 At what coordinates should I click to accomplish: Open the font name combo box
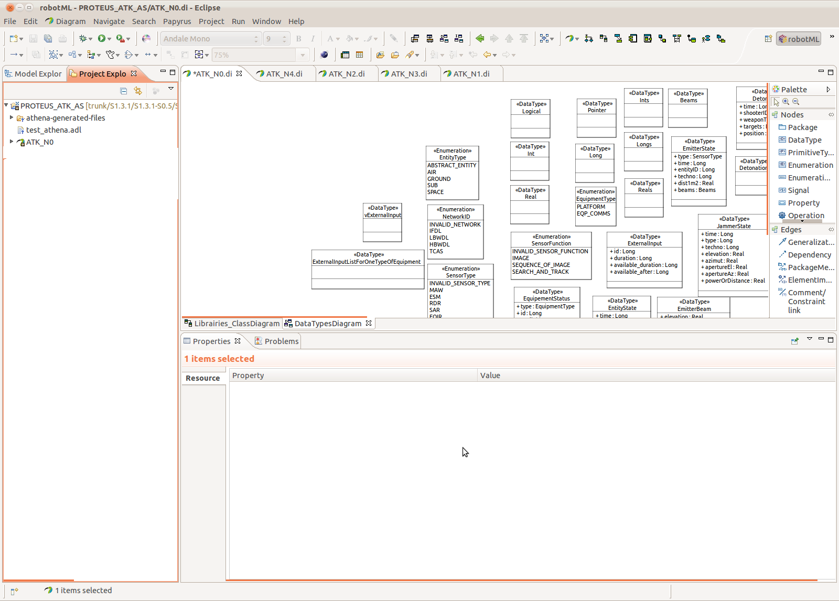pyautogui.click(x=210, y=39)
